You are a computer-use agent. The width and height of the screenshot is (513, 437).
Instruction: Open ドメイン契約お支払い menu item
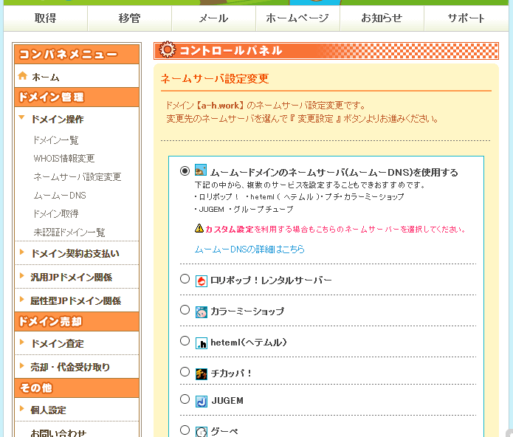(75, 253)
